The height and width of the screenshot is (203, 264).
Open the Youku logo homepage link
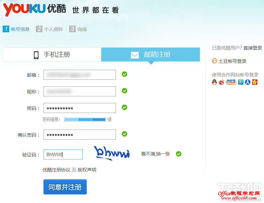tap(35, 9)
